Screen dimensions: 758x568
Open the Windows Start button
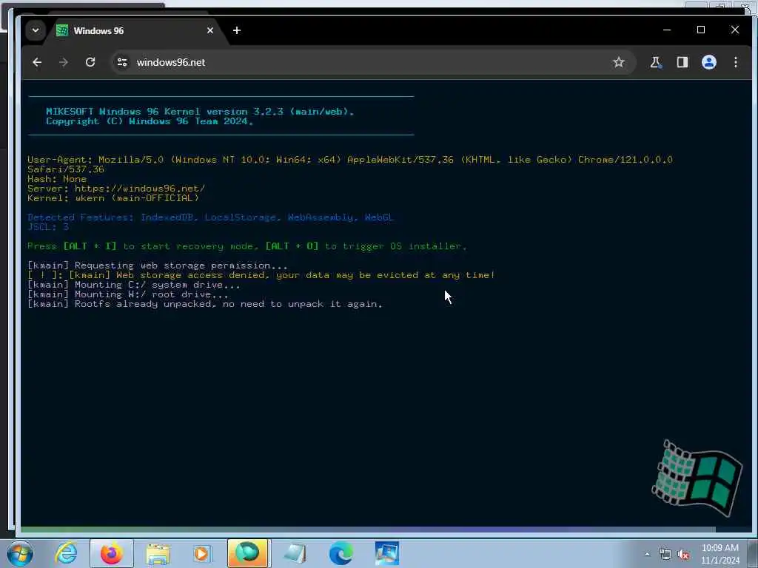pyautogui.click(x=20, y=553)
